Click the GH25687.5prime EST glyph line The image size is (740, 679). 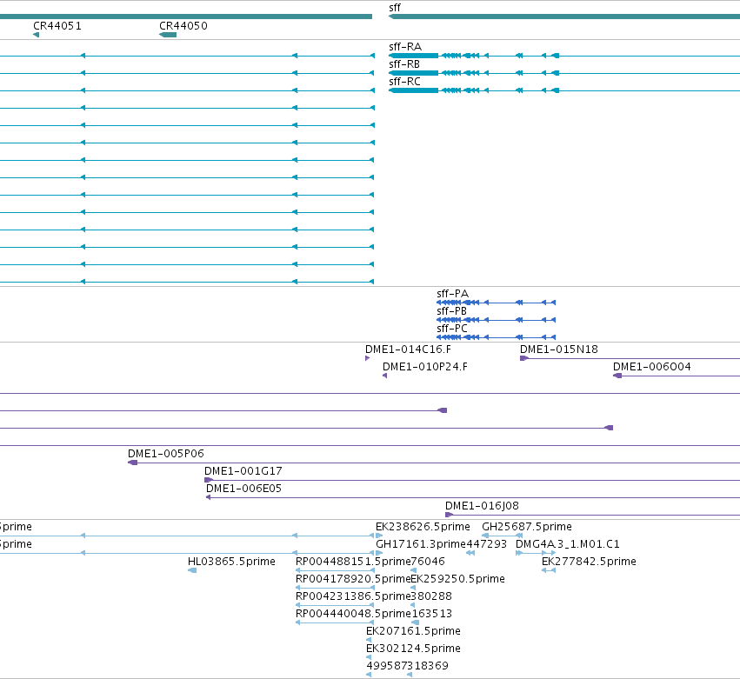pyautogui.click(x=502, y=536)
